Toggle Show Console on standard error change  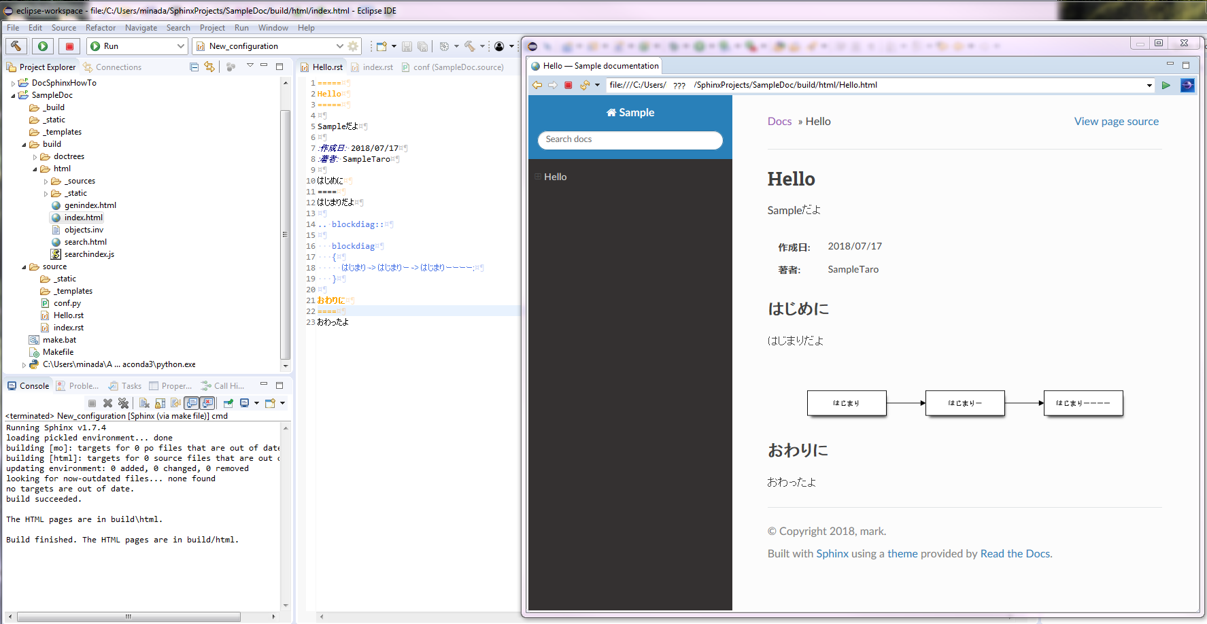207,403
